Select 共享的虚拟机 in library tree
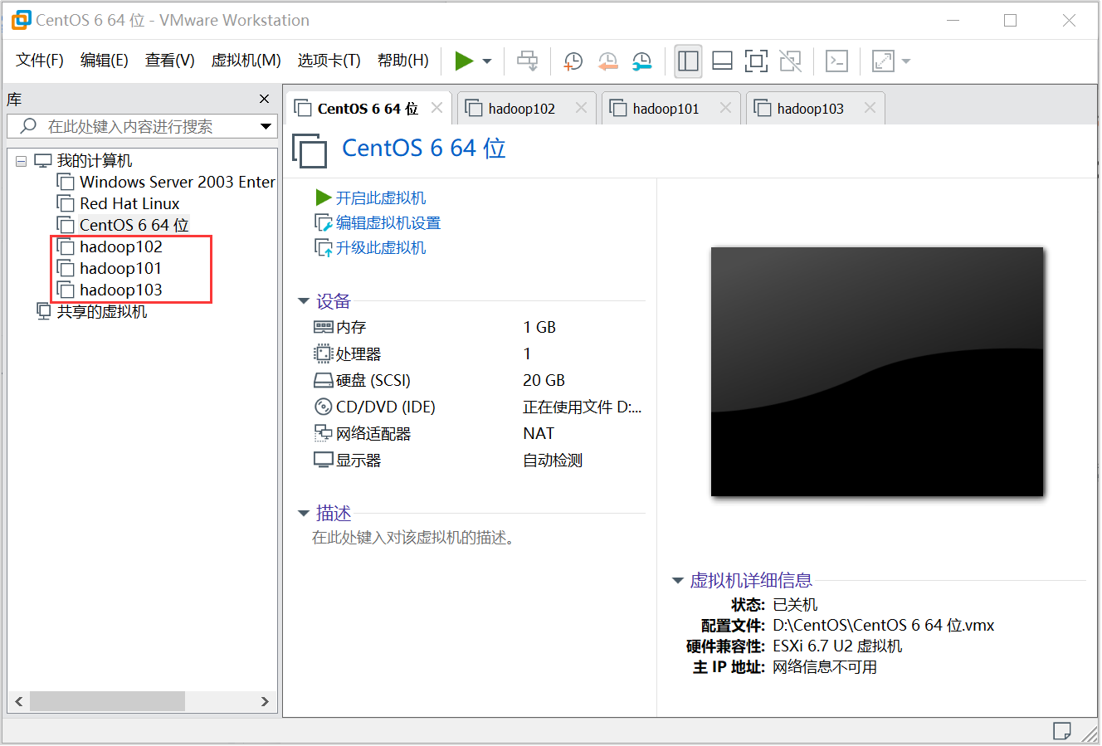1102x746 pixels. tap(91, 311)
